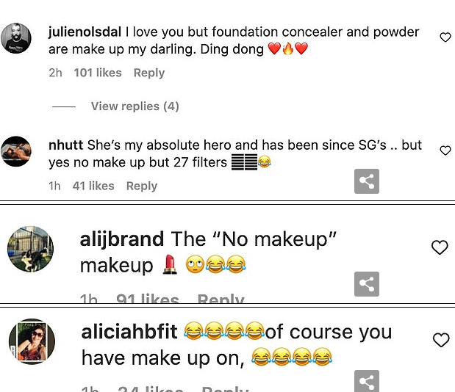Reply to alijbrand's comment

(x=221, y=299)
